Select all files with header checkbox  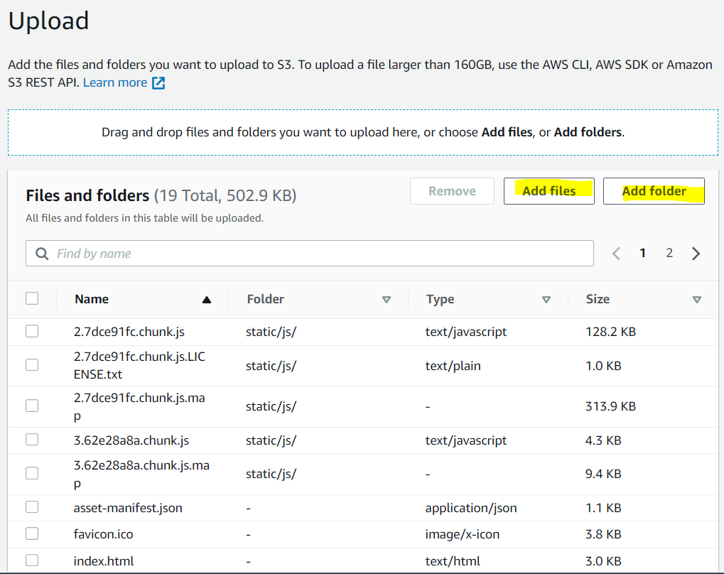(32, 298)
